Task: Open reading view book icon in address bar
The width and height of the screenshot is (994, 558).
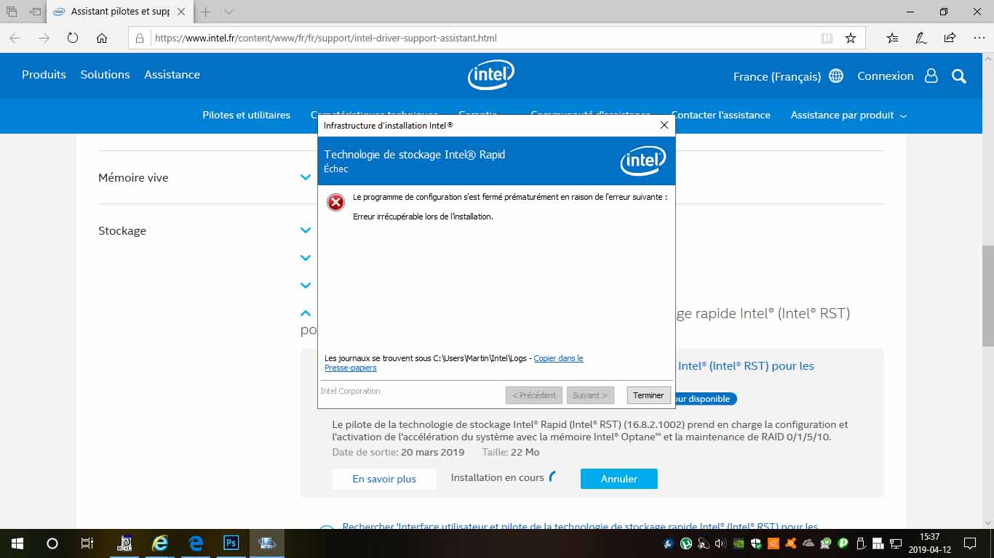Action: click(827, 38)
